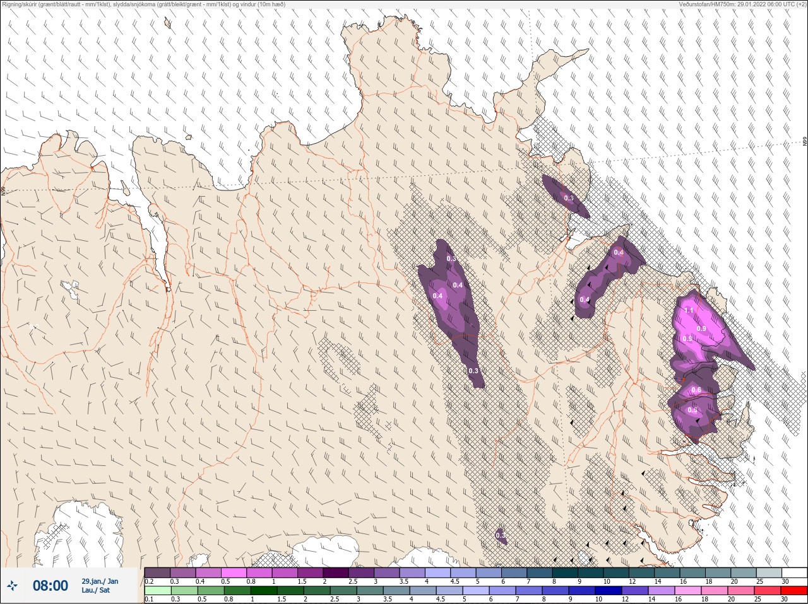
Task: Select the '29.jan./ Jan' date text
Action: (x=100, y=581)
